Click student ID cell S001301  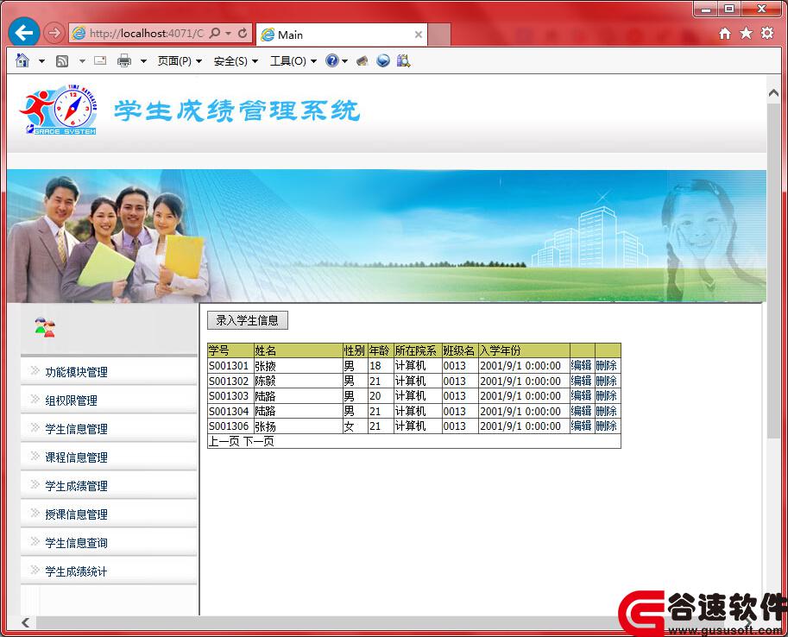229,365
